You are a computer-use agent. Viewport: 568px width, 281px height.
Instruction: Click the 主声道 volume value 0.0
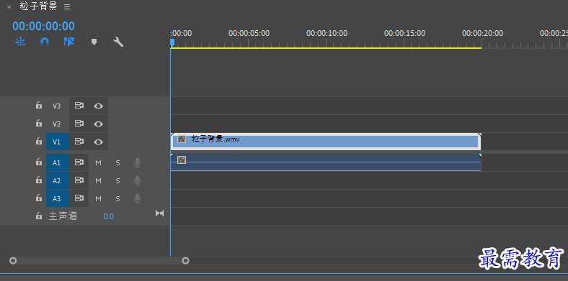click(109, 216)
